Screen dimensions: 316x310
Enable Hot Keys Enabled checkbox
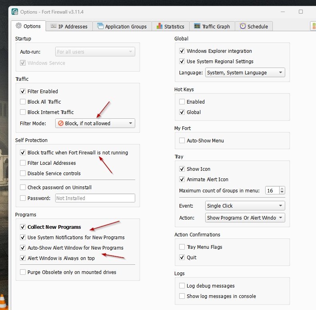click(182, 102)
